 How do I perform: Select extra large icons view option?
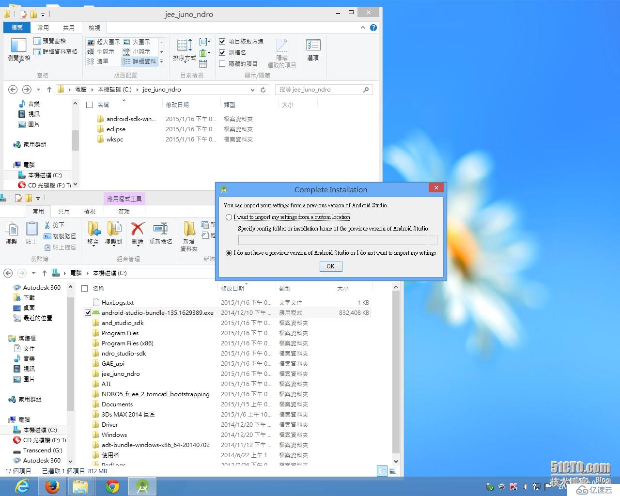point(104,42)
